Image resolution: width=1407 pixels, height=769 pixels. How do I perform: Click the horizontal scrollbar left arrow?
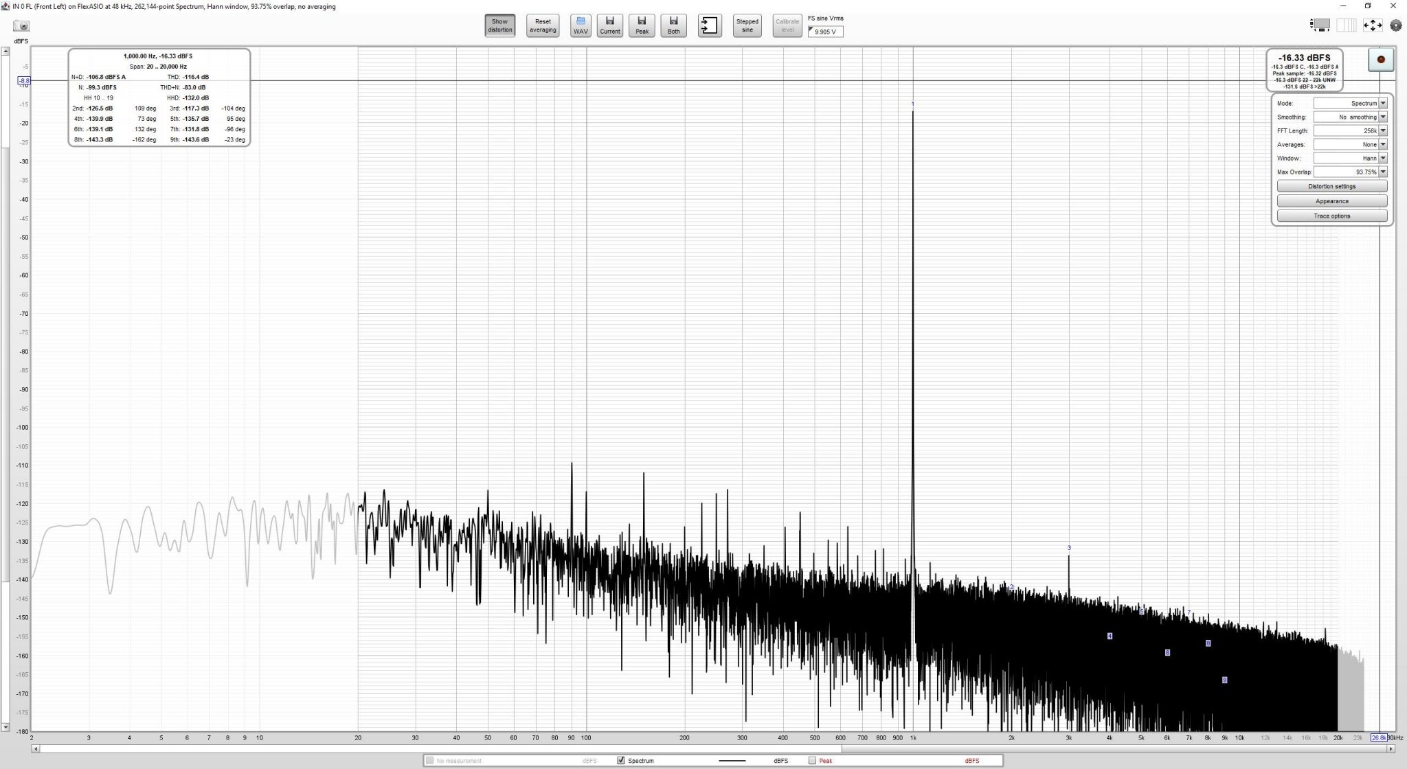(x=35, y=749)
